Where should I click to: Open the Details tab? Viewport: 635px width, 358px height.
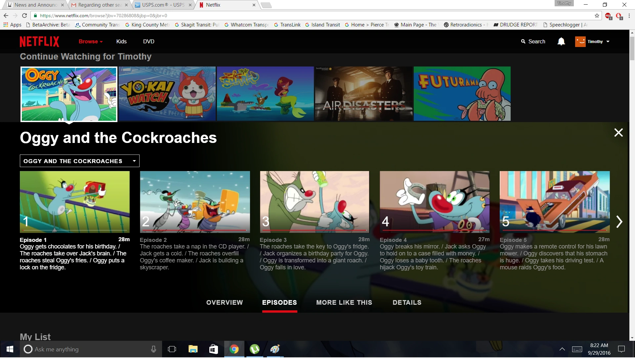[x=407, y=303]
